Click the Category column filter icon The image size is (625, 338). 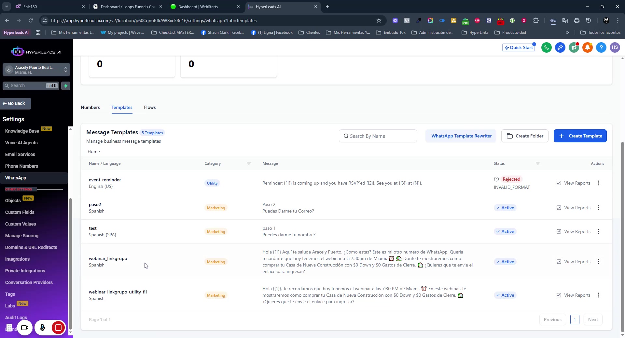click(249, 163)
